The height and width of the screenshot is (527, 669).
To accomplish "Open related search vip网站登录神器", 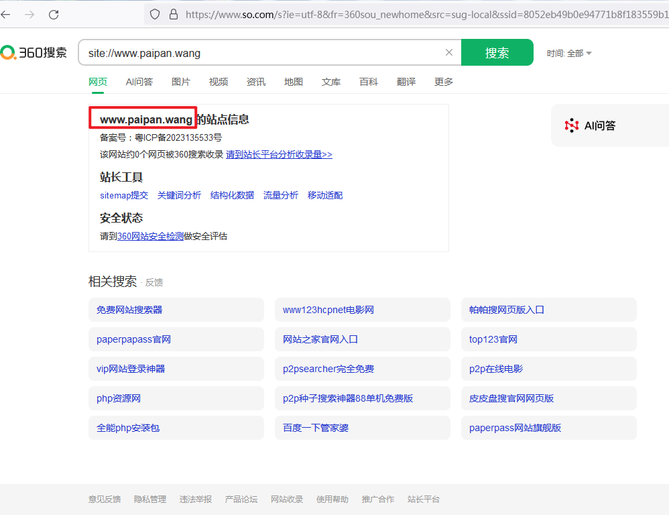I will click(176, 369).
